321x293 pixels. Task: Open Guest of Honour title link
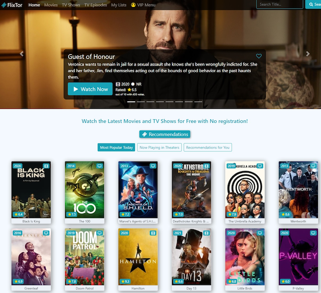[91, 57]
